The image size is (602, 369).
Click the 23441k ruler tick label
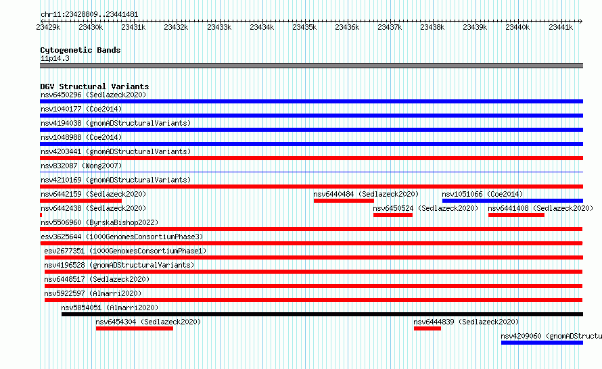coord(561,27)
